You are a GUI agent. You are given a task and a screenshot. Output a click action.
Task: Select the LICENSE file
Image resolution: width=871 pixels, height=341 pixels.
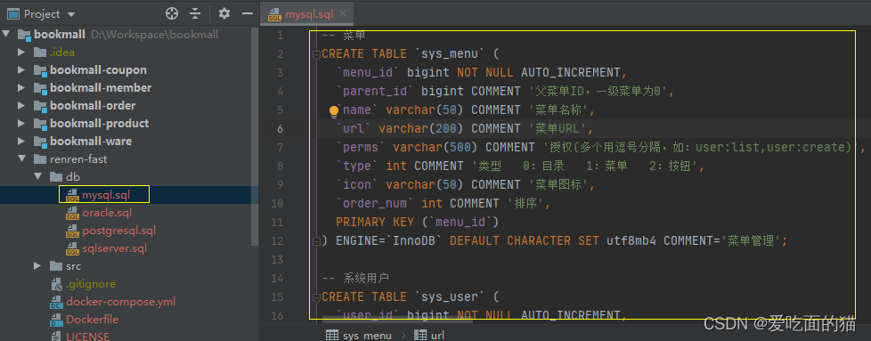tap(87, 336)
